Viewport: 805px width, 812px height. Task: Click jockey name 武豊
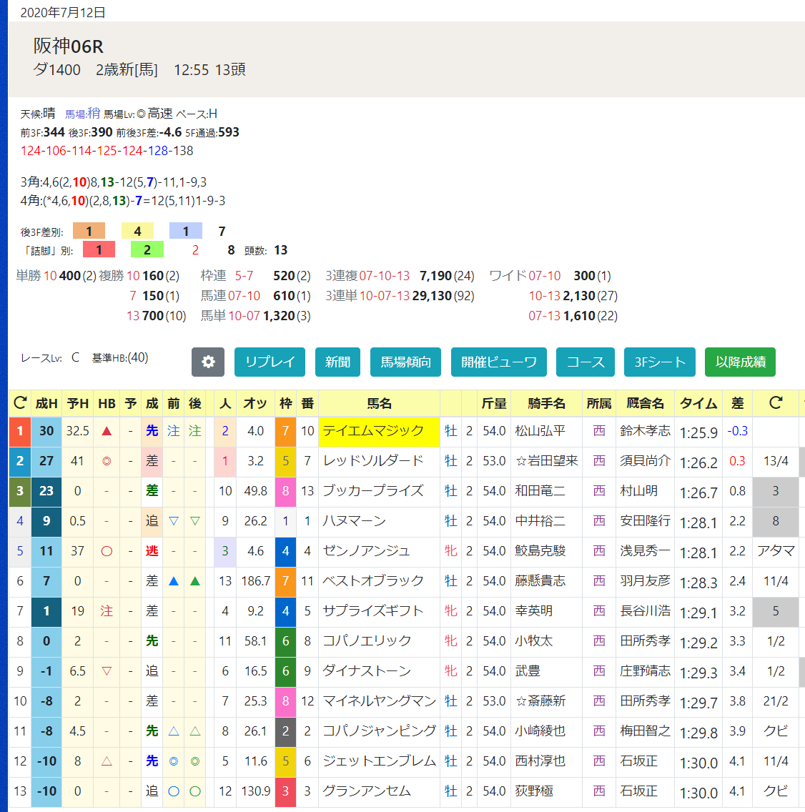pyautogui.click(x=528, y=671)
